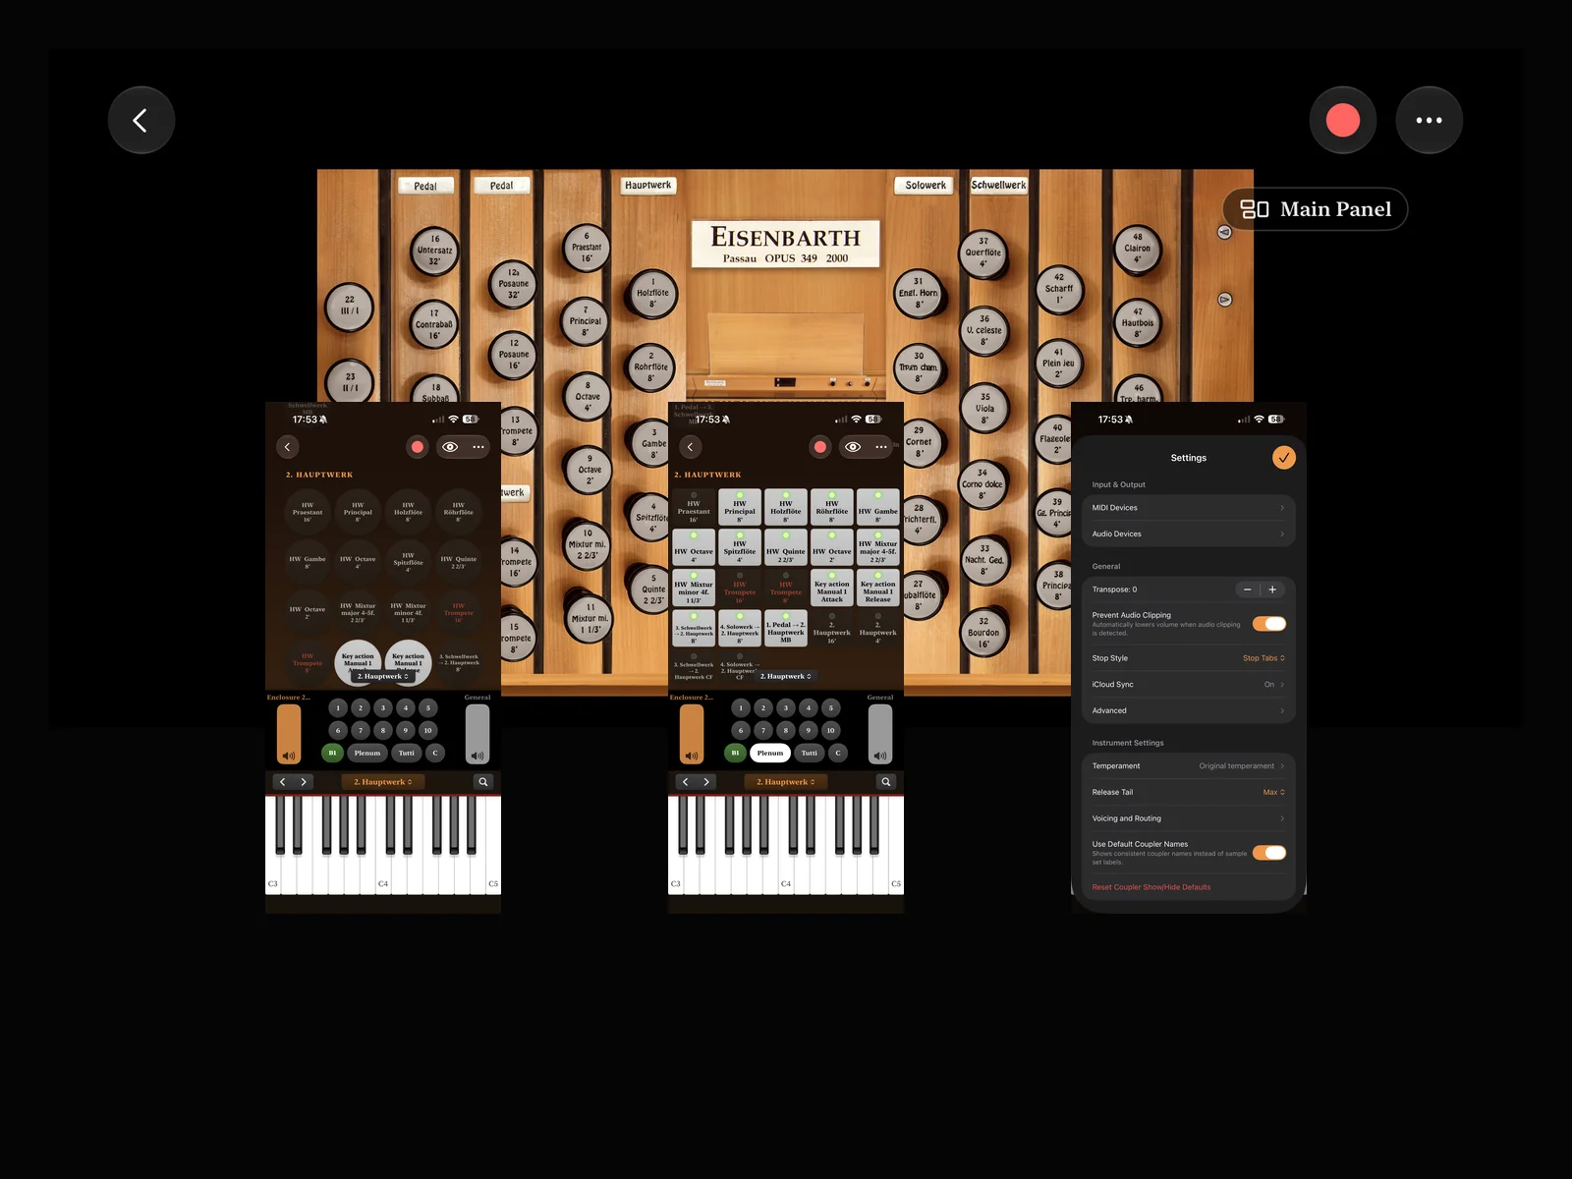Open orange 2. Hauptwerk keyboard selector, left phone
This screenshot has height=1179, width=1572.
pyautogui.click(x=383, y=782)
